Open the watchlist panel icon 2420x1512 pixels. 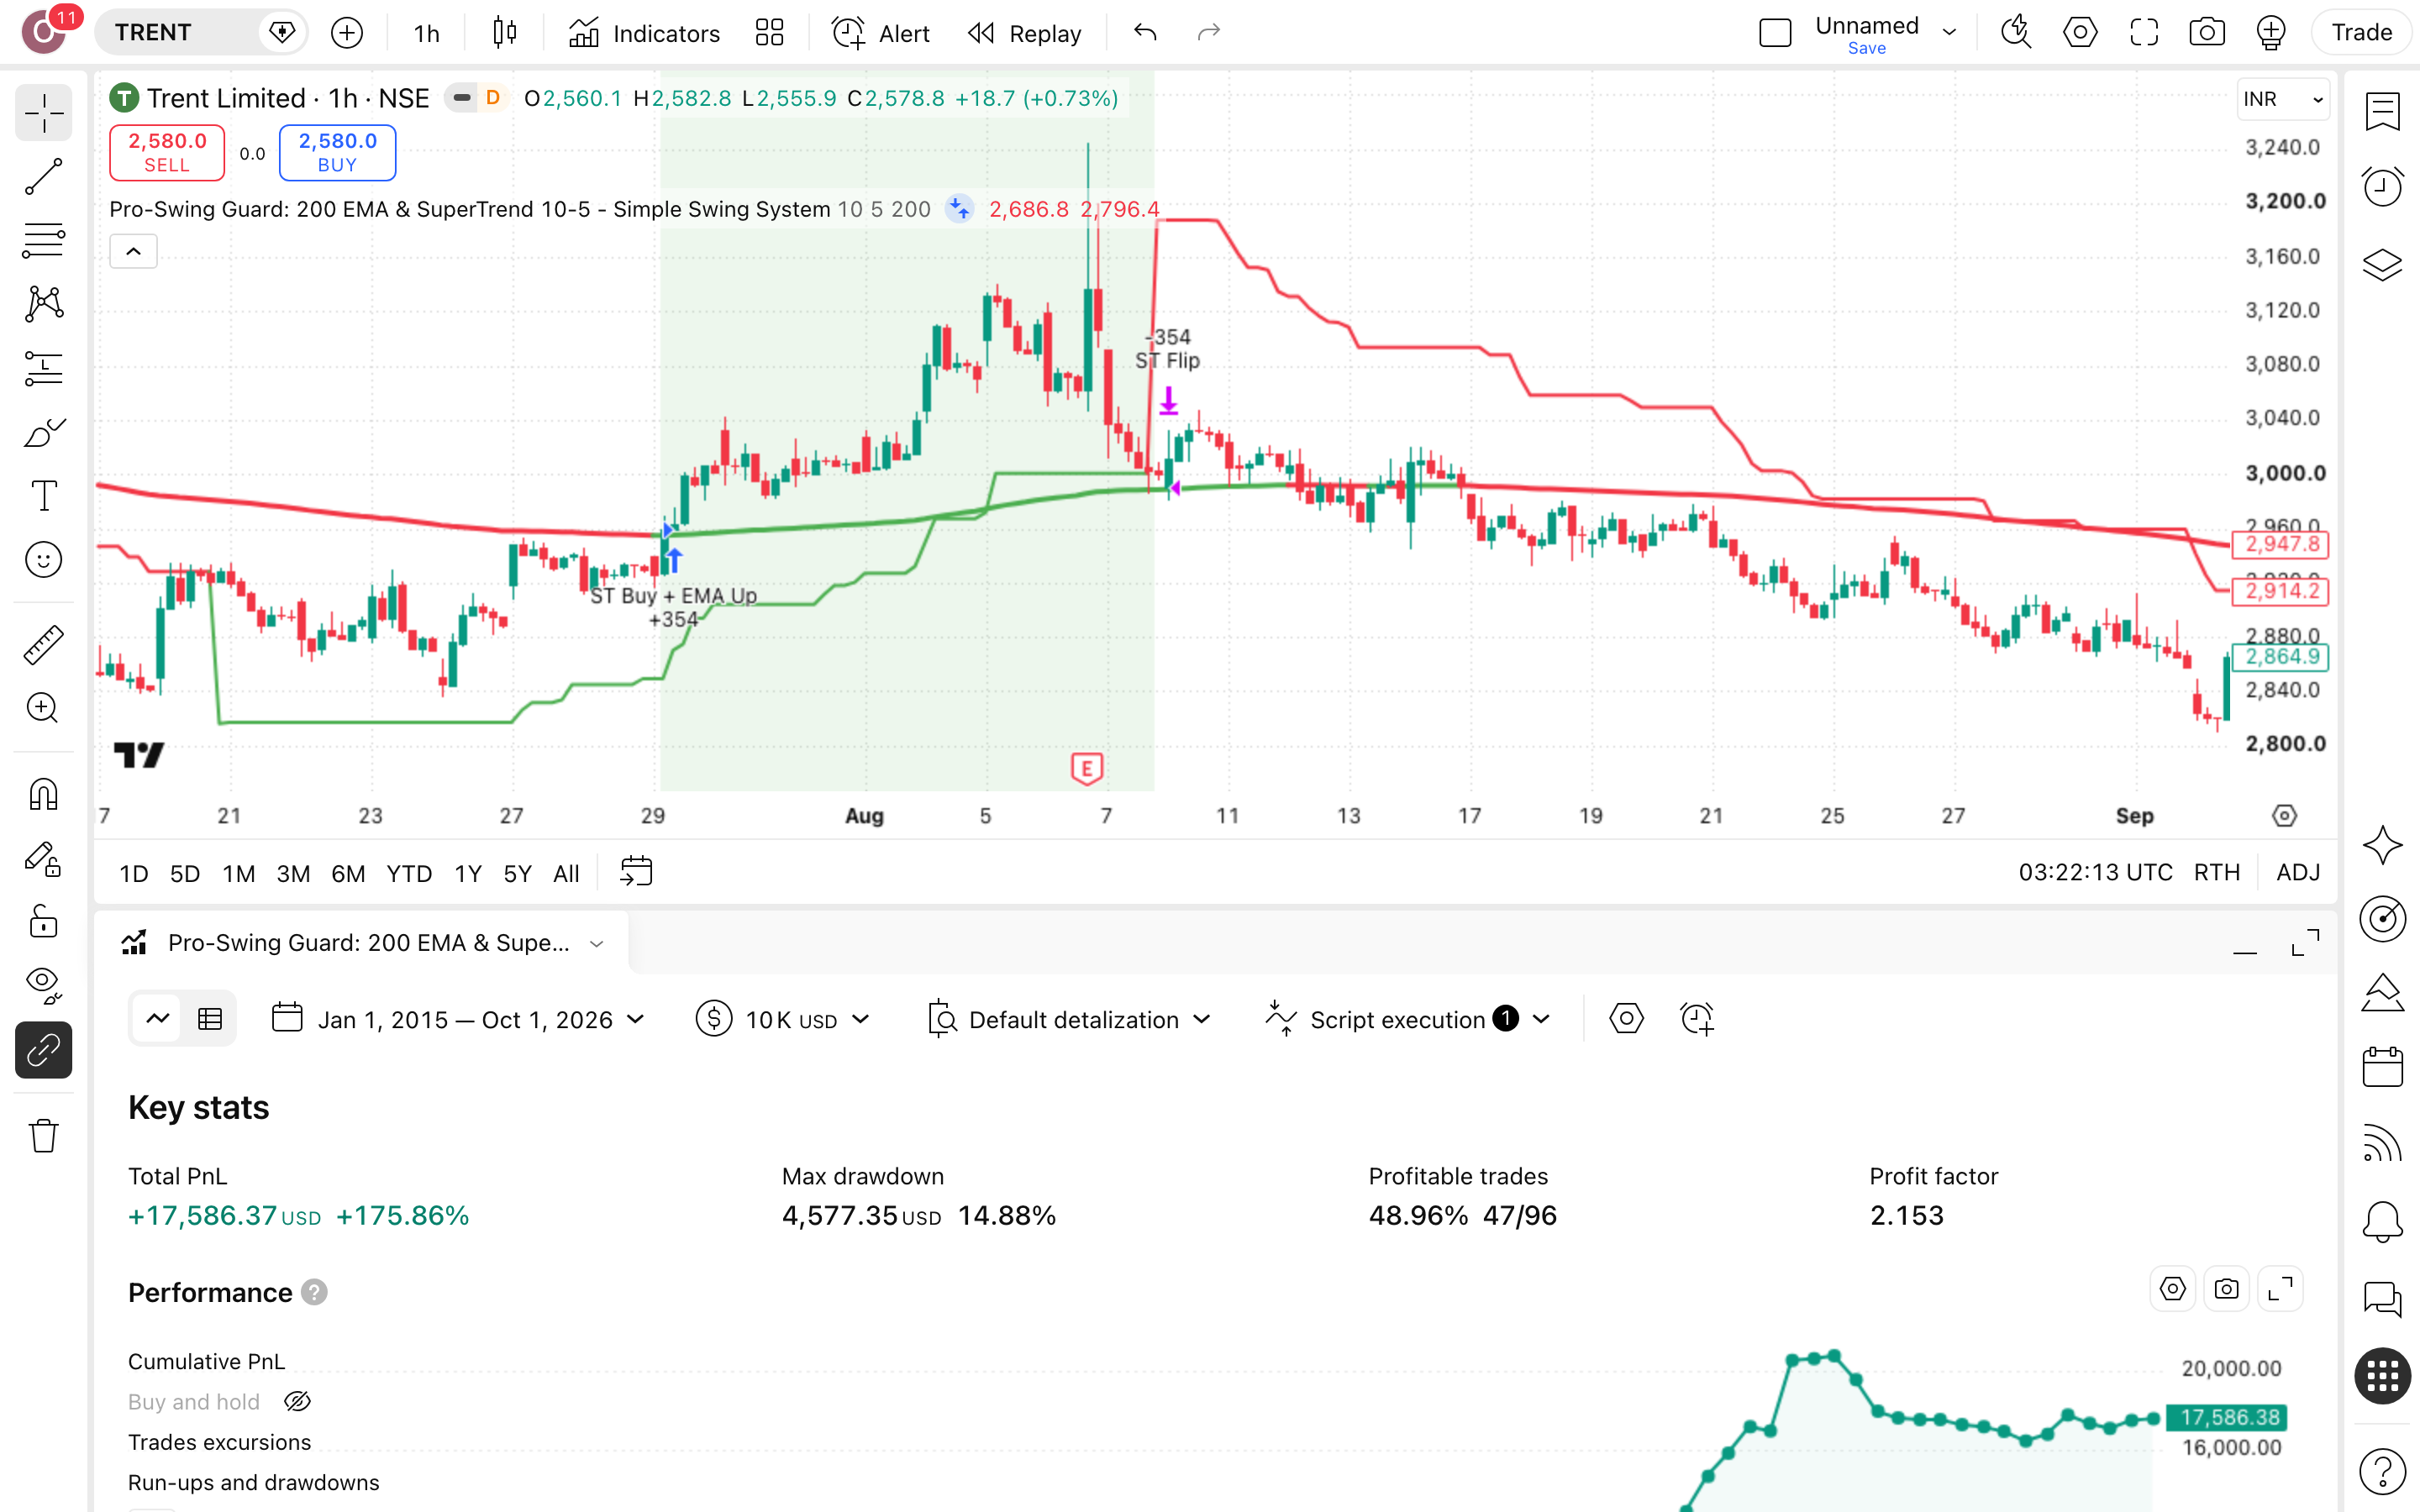click(2382, 111)
